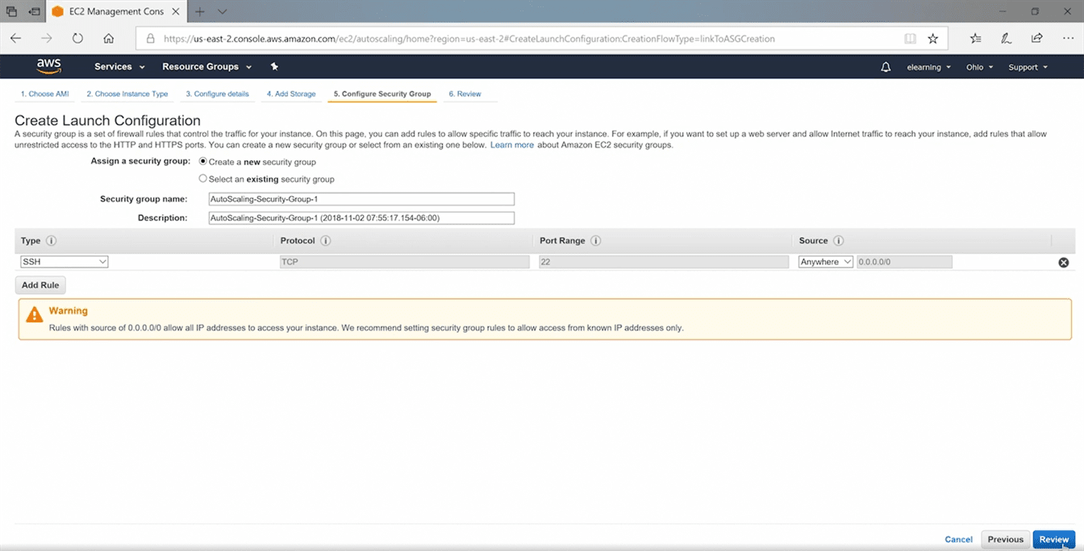This screenshot has height=551, width=1084.
Task: Click the AWS logo home icon
Action: (49, 66)
